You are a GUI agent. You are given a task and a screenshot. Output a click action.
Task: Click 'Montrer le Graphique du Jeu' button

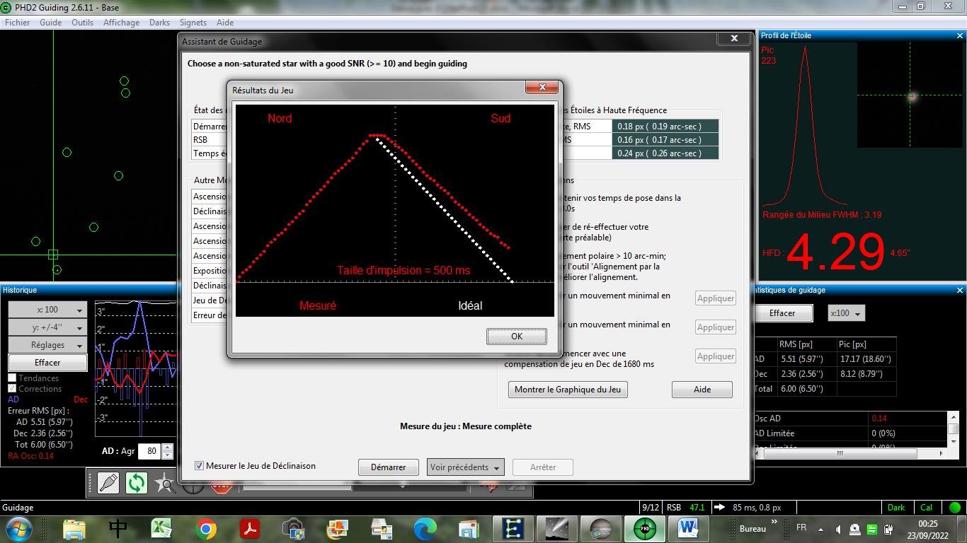click(568, 390)
